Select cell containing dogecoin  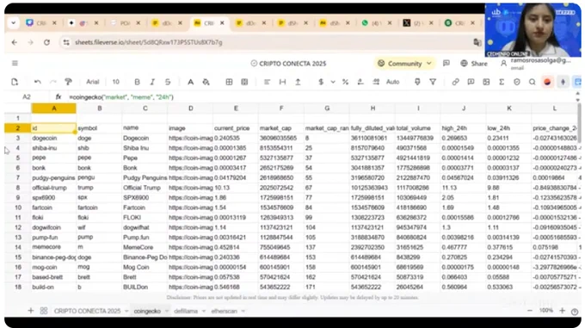[53, 138]
